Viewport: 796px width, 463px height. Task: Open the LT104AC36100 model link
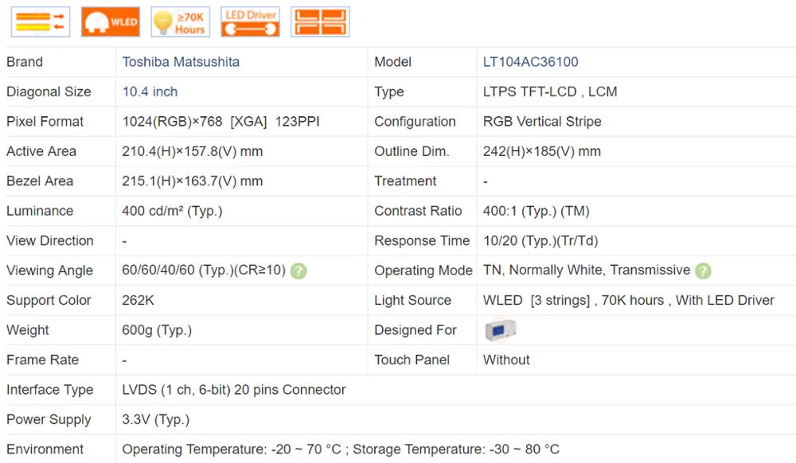[530, 62]
